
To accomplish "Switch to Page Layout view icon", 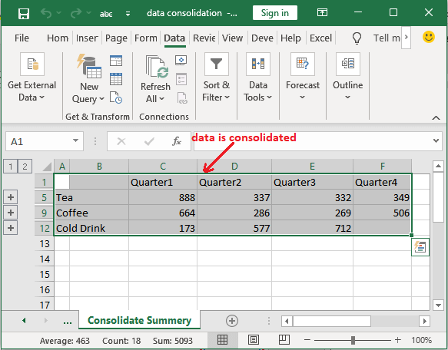I will click(254, 340).
